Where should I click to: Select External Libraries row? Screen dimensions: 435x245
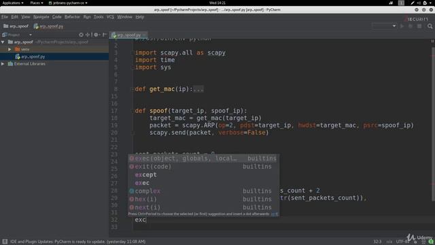click(54, 63)
